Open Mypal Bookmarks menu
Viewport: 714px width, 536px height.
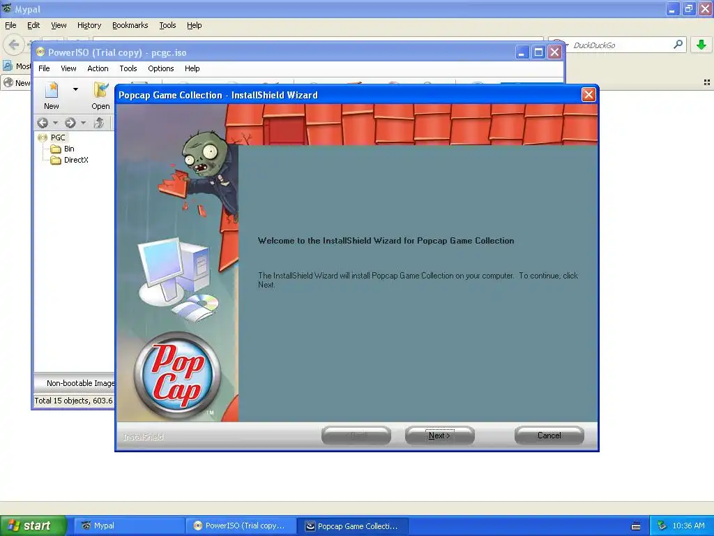tap(130, 25)
